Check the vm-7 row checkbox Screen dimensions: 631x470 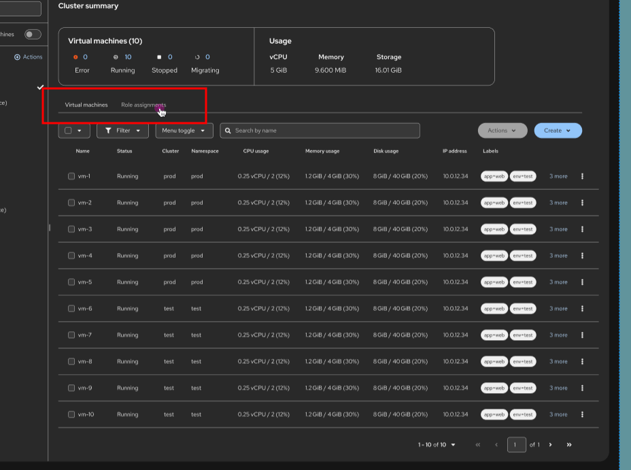click(x=71, y=335)
